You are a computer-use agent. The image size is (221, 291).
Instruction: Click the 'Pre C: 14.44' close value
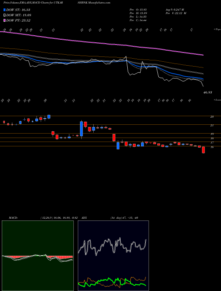[x=138, y=20]
